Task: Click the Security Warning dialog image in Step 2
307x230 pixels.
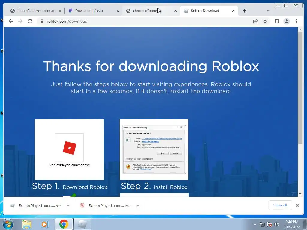Action: click(x=154, y=149)
